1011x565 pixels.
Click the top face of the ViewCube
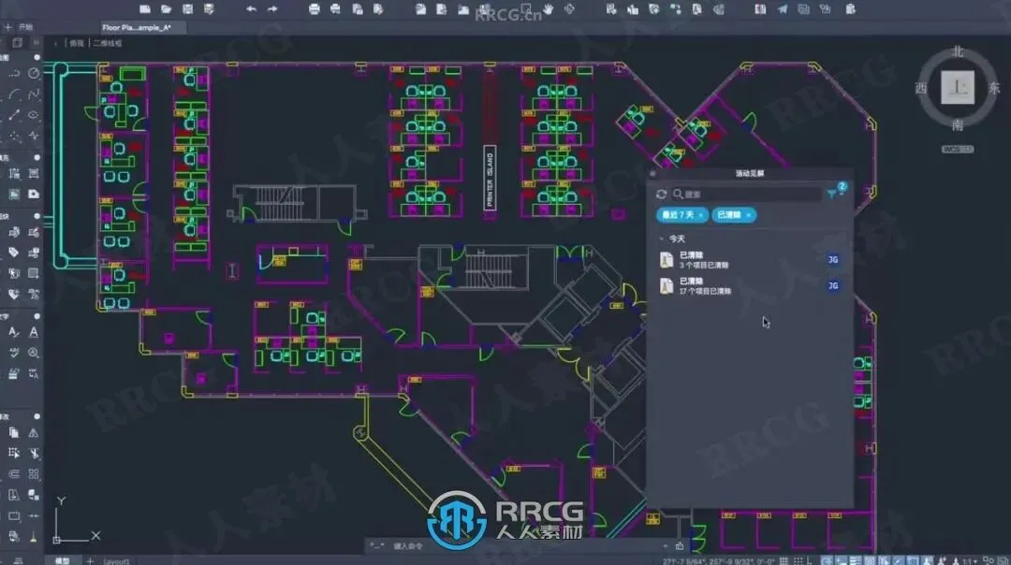[x=958, y=87]
